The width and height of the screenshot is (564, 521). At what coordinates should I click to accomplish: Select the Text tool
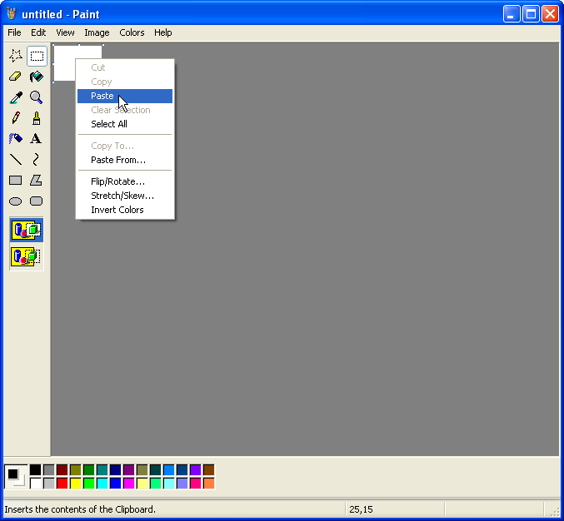(x=36, y=139)
